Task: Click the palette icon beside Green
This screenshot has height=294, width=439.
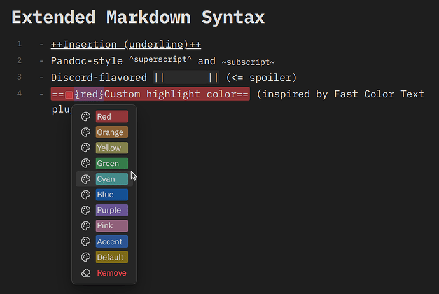Action: (86, 164)
